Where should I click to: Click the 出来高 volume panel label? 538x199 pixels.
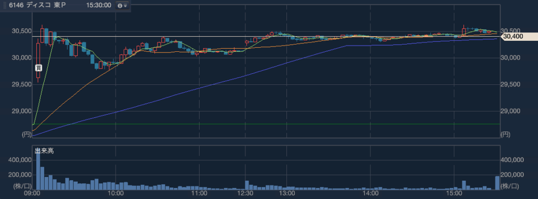click(x=44, y=151)
